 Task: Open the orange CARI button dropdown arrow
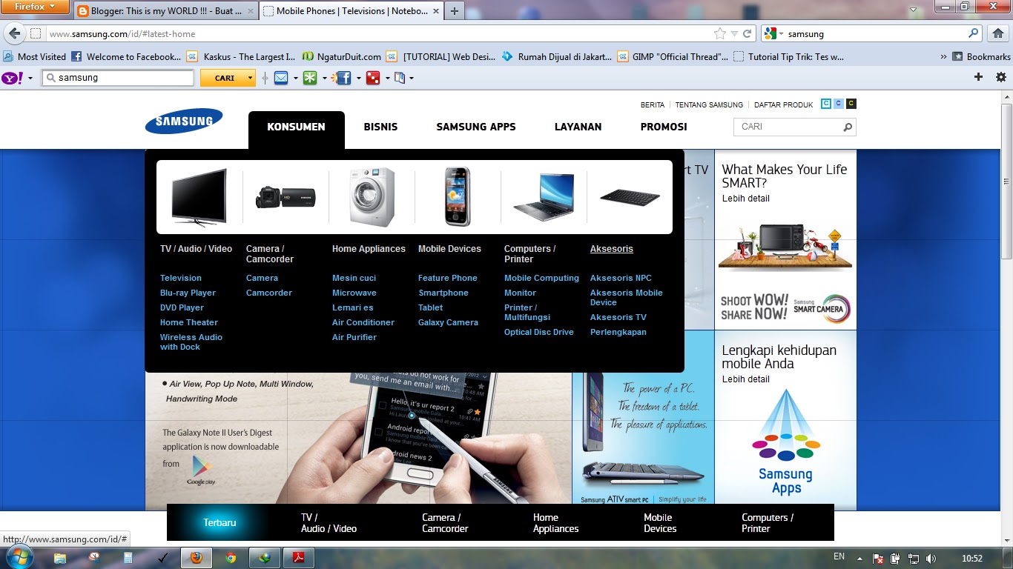251,78
